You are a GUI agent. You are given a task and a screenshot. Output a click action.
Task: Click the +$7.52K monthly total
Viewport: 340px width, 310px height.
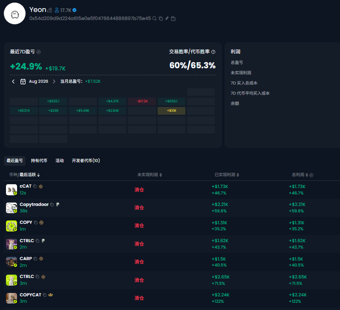pos(93,81)
